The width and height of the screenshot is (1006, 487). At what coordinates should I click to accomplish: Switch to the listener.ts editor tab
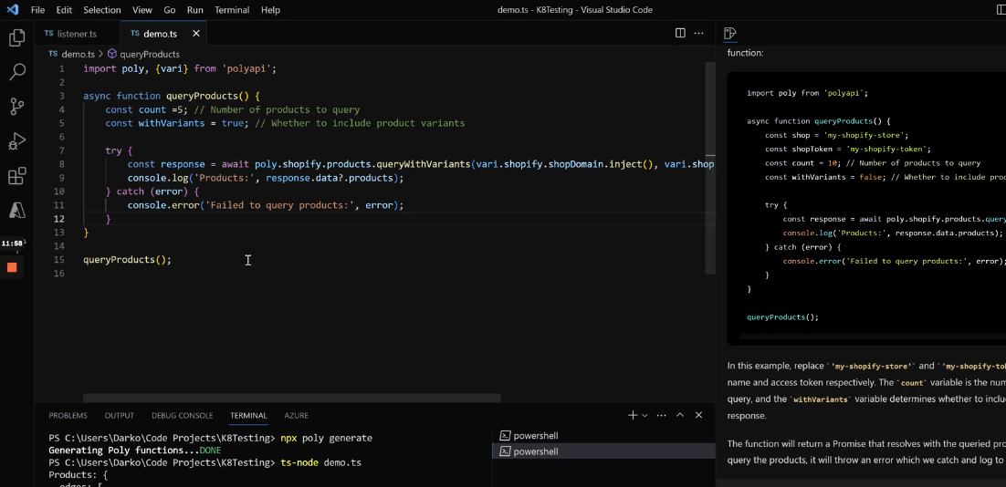pyautogui.click(x=77, y=34)
